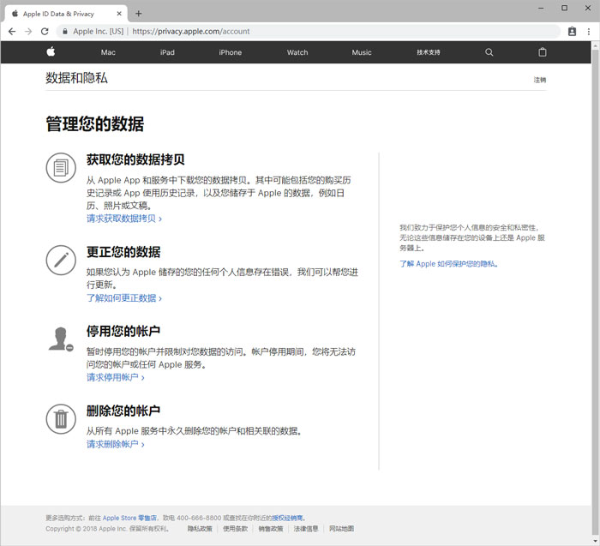The height and width of the screenshot is (546, 600).
Task: Click 请求删除帐户 link
Action: coord(115,444)
